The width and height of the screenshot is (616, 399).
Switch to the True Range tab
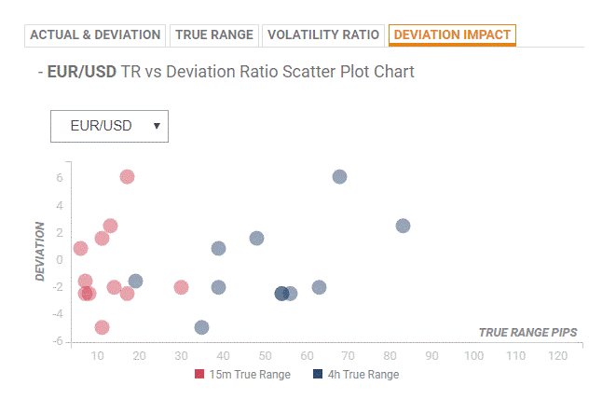(213, 35)
